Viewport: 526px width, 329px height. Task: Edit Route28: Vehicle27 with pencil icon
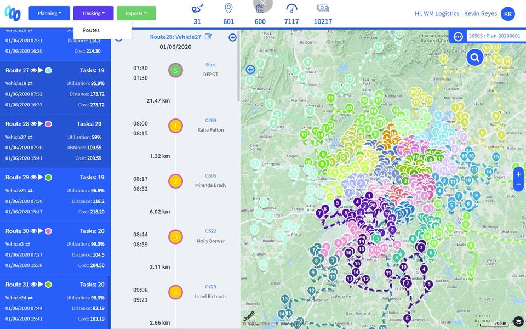(208, 37)
